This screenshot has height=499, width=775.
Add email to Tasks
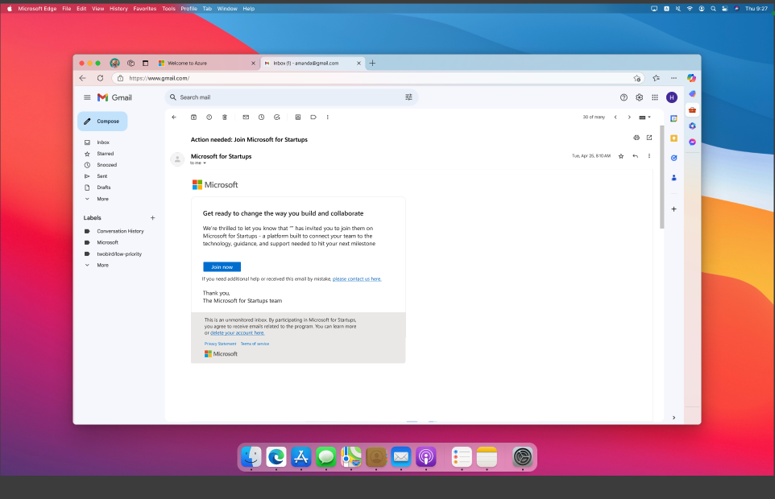coord(277,117)
